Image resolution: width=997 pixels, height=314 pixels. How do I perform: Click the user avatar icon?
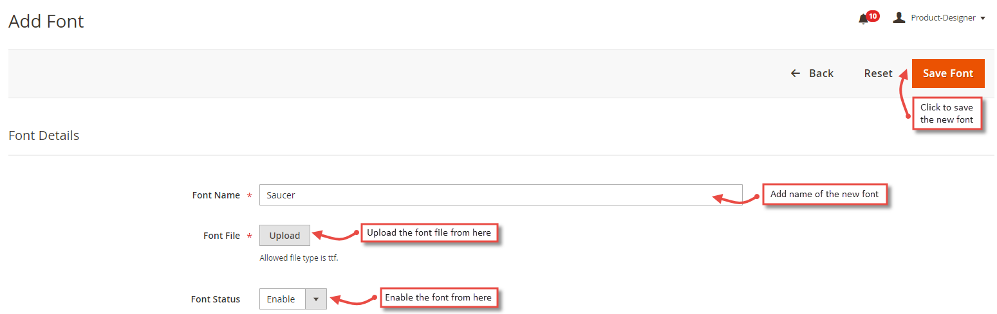pos(899,17)
